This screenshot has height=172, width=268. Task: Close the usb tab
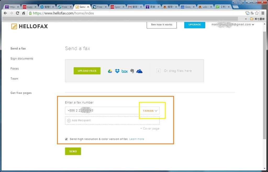tap(211, 7)
